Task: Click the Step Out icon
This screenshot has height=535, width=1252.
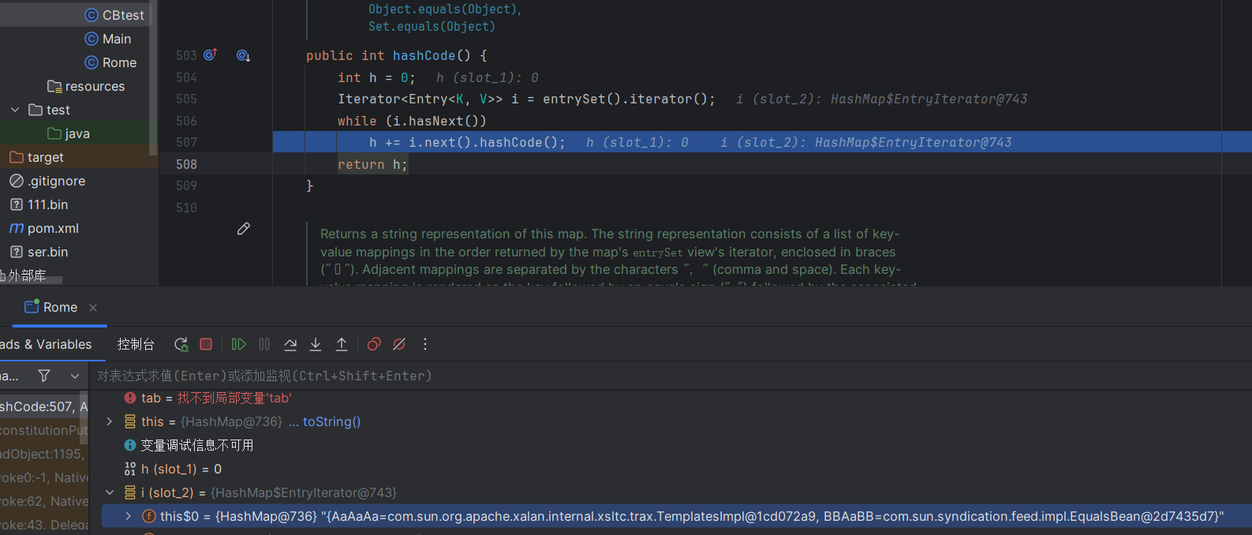Action: 342,344
